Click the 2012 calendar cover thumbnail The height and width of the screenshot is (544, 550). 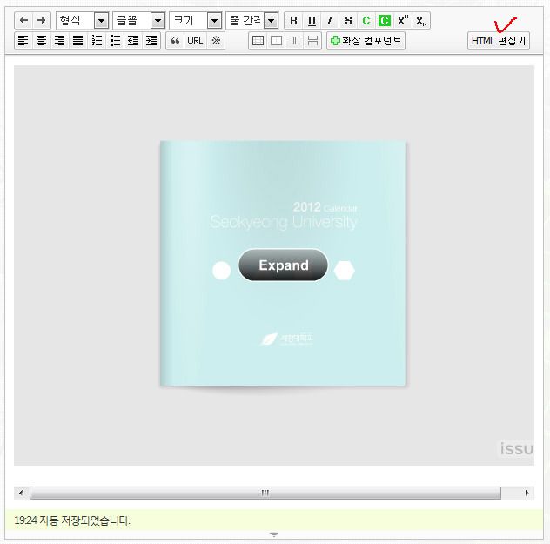tap(283, 264)
